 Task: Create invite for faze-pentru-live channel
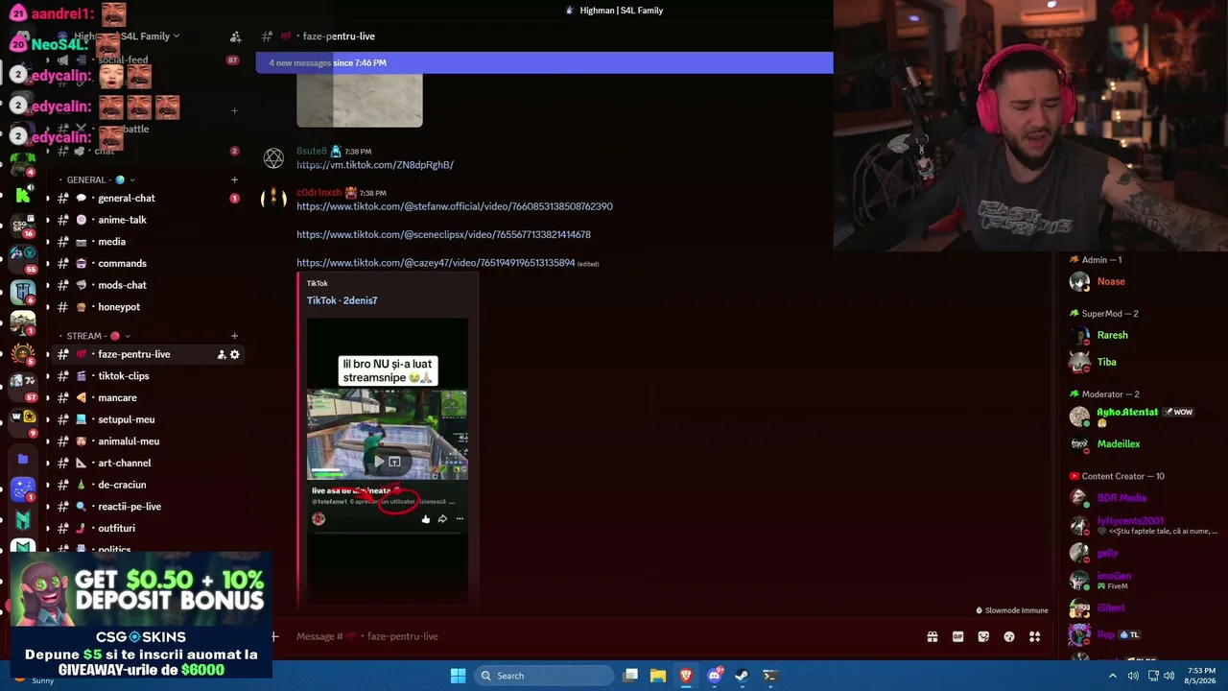222,354
